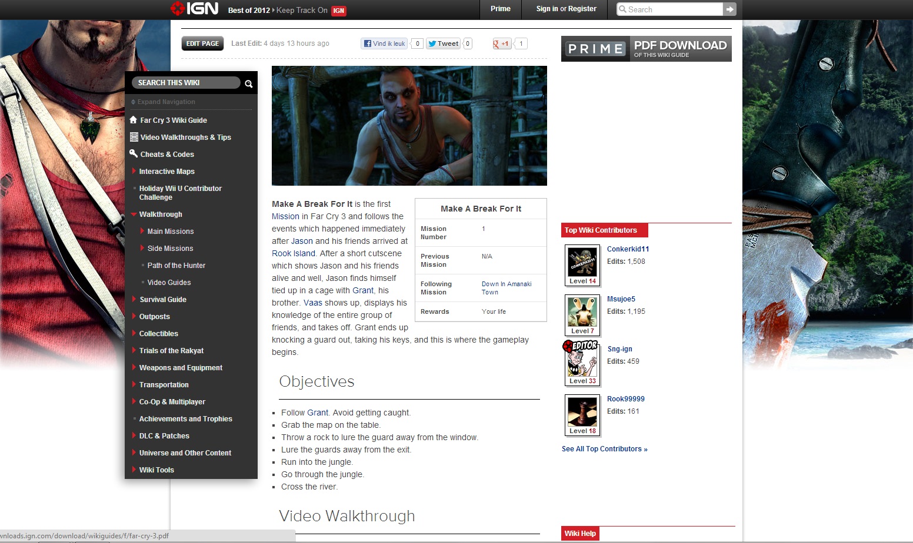Expand Wiki Tools section

[x=134, y=470]
